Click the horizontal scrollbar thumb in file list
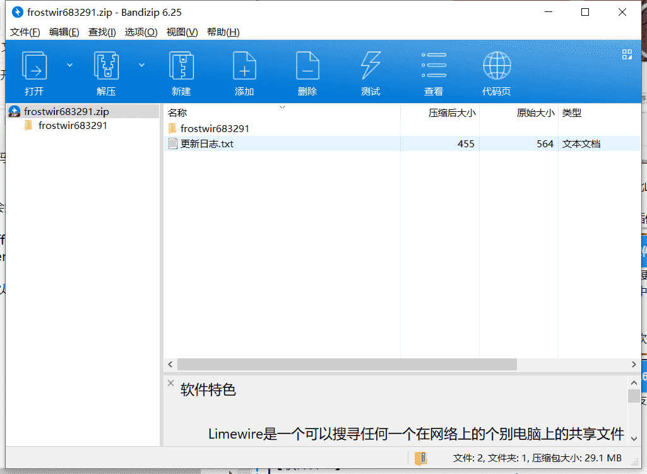 pyautogui.click(x=347, y=364)
